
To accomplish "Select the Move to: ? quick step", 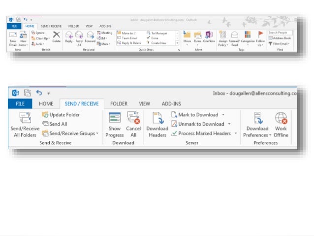I will (126, 33).
